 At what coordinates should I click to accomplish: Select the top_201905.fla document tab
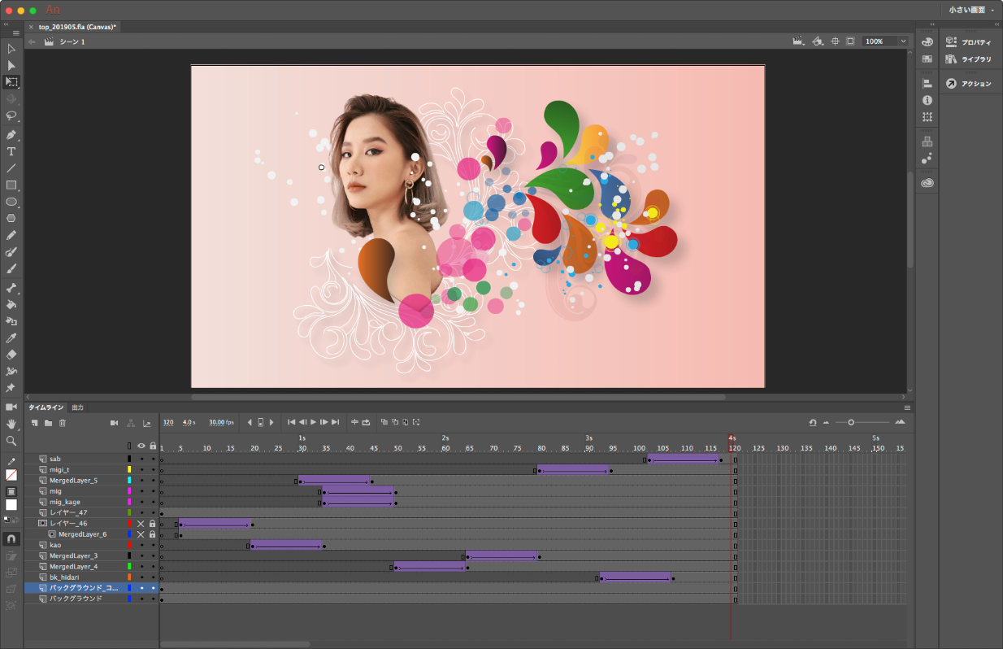pos(77,27)
